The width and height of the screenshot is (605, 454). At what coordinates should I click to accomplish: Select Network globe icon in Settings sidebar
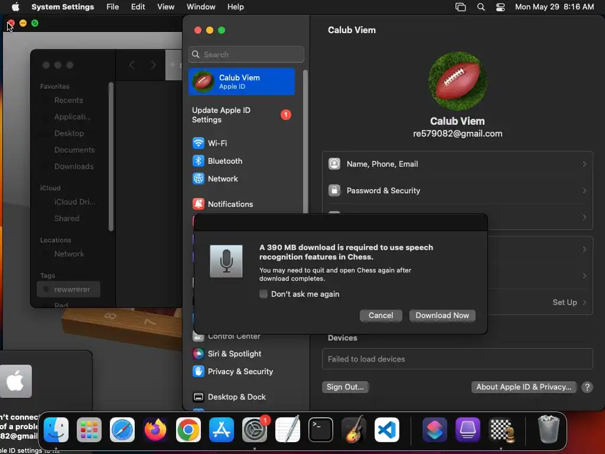point(199,179)
